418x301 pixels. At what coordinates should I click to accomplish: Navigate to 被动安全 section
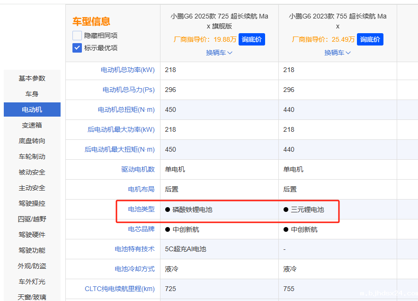[32, 172]
